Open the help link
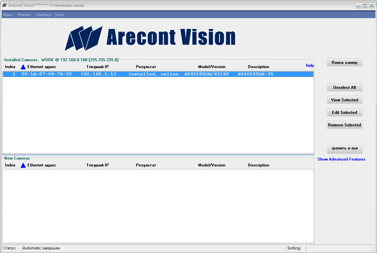377x253 pixels. pos(310,65)
